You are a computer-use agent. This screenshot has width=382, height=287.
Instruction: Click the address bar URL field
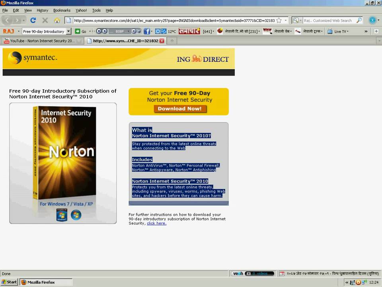174,20
